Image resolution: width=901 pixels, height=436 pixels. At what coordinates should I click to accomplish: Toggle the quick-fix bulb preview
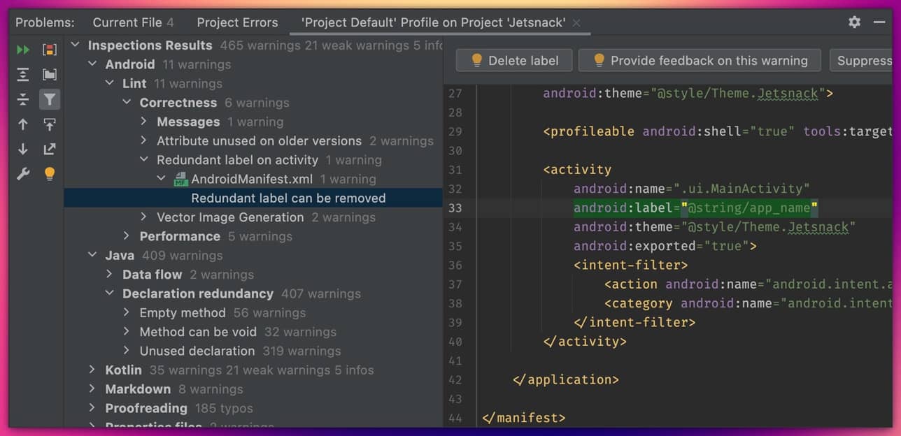tap(50, 173)
